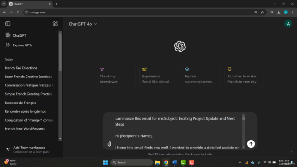Click the microphone tray icon
Image resolution: width=297 pixels, height=167 pixels.
click(259, 162)
